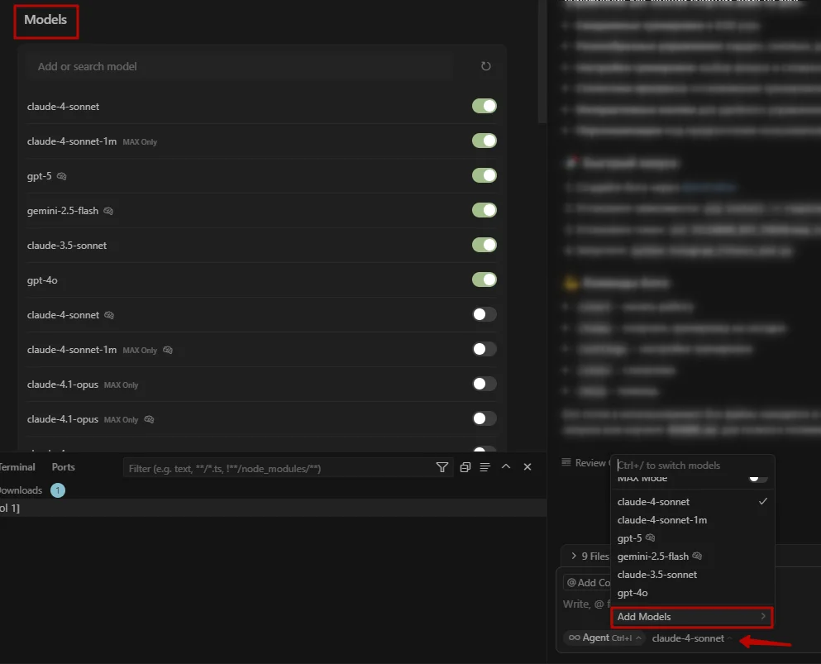821x664 pixels.
Task: Open the Add Models submenu
Action: pyautogui.click(x=691, y=617)
